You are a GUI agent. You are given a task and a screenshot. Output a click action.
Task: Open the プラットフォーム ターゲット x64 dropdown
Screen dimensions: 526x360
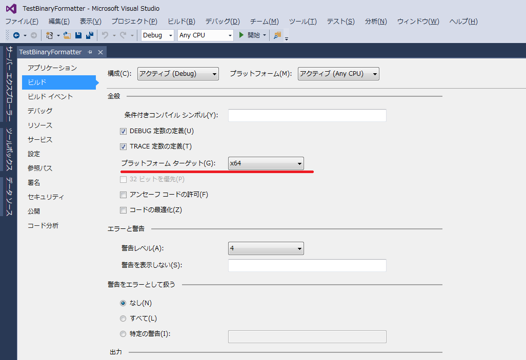pos(266,163)
